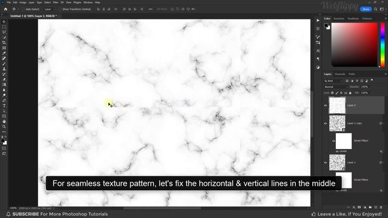Viewport: 388px width, 218px height.
Task: Select the Eyedropper tool
Action: click(x=4, y=53)
